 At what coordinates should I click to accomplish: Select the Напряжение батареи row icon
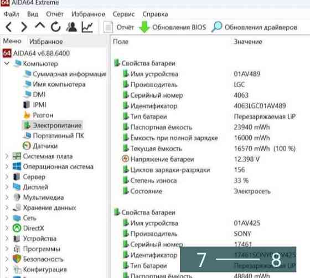[125, 159]
